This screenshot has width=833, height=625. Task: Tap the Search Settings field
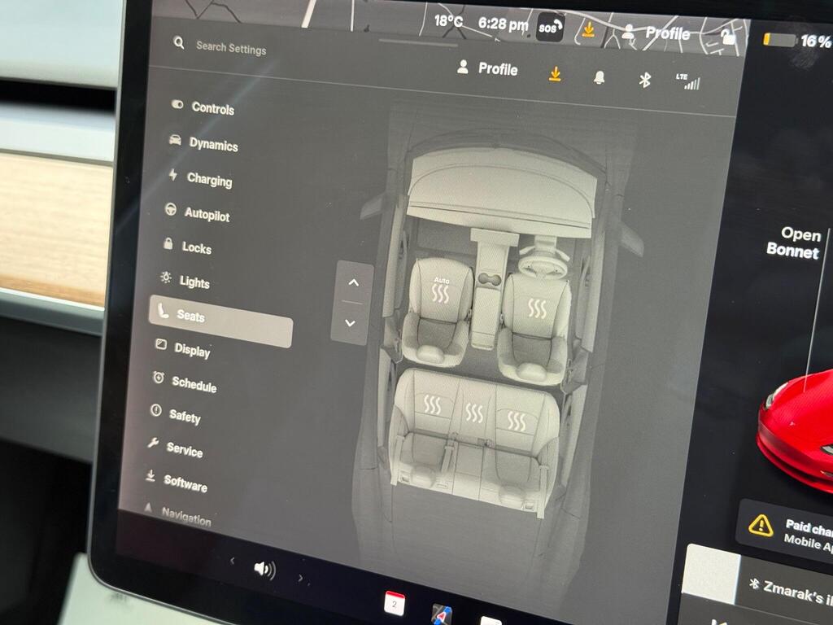pos(230,47)
